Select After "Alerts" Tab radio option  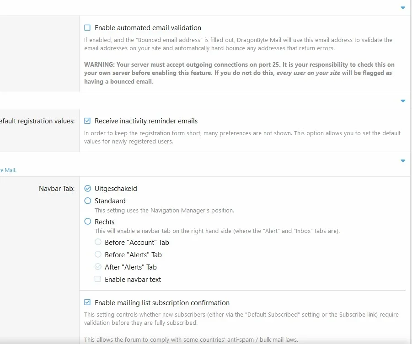click(x=98, y=266)
